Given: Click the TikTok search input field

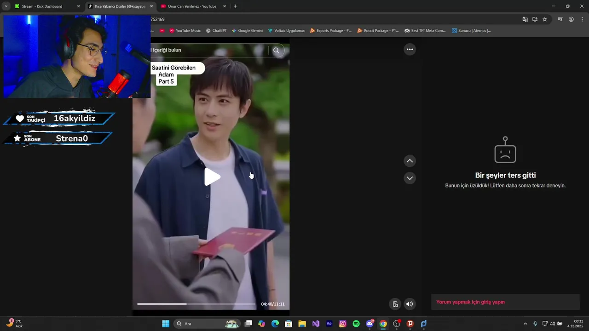Looking at the screenshot, I should point(209,50).
